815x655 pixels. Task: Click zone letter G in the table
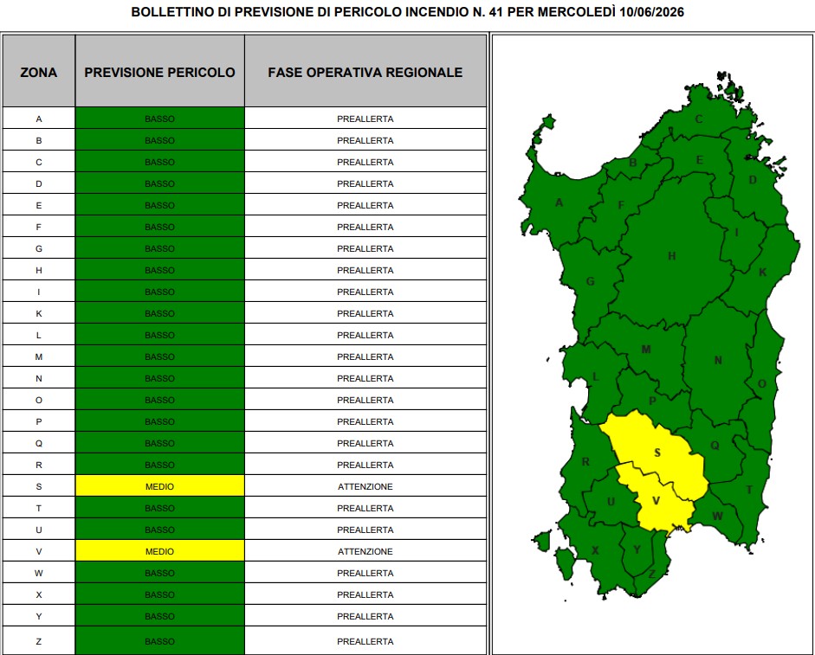tap(39, 249)
